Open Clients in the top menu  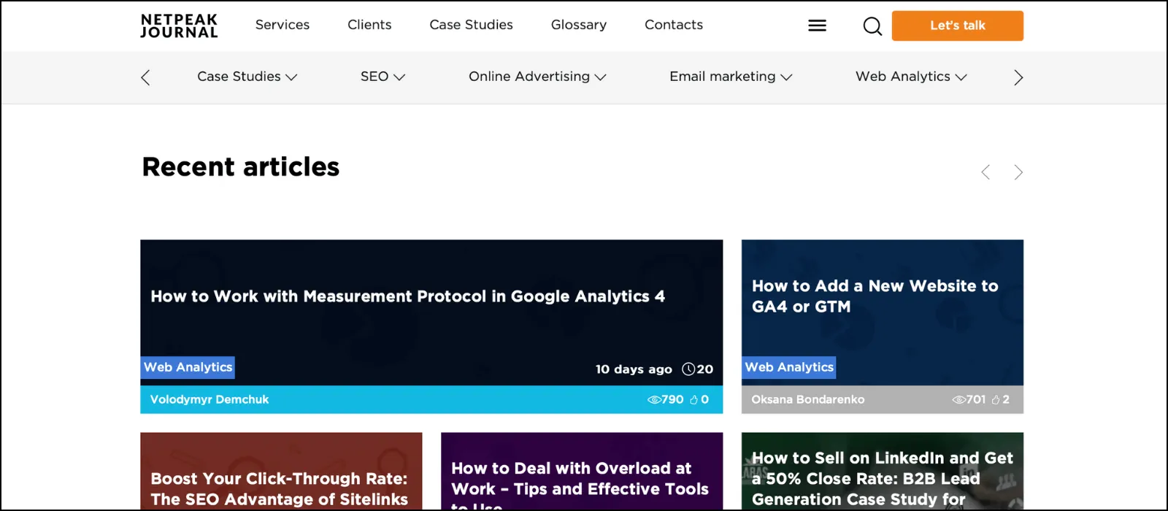pos(369,25)
